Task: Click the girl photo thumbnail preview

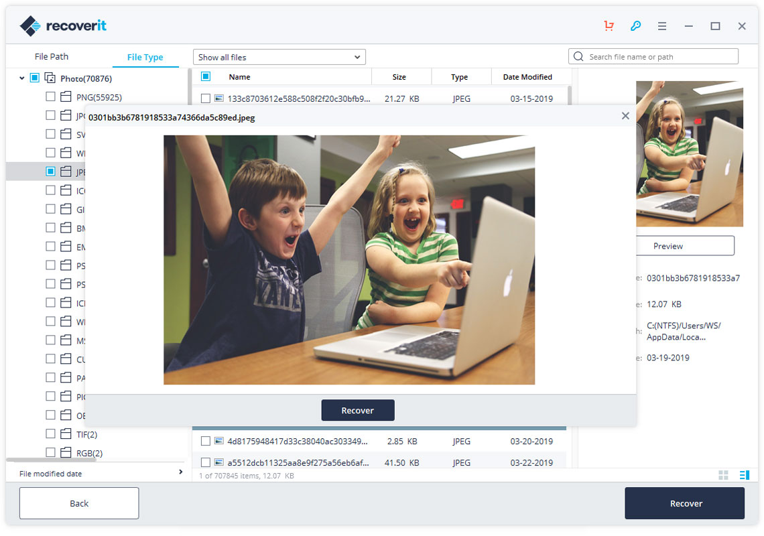Action: coord(690,154)
